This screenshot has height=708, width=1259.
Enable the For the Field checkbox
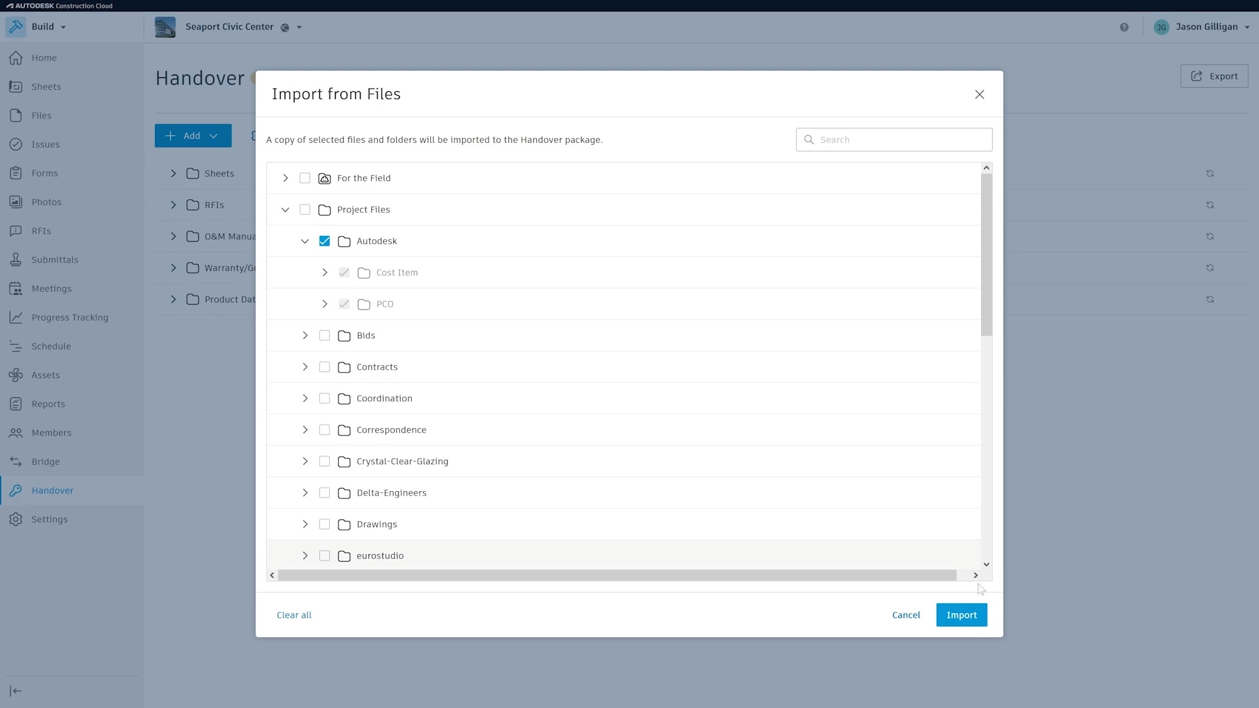point(305,178)
